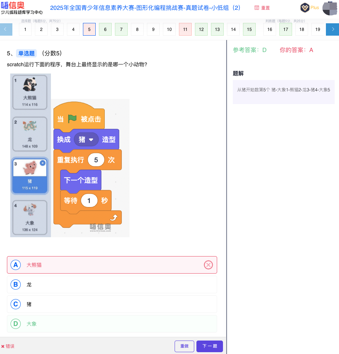Select the 大象 costume thumbnail
The image size is (339, 354).
(30, 218)
